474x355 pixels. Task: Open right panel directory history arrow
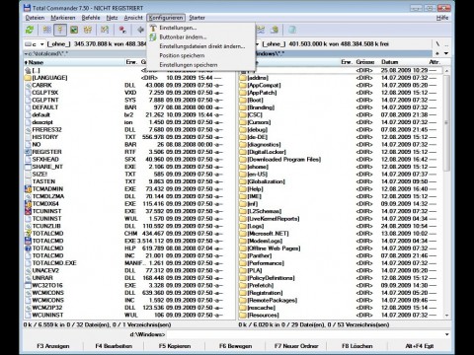(446, 53)
